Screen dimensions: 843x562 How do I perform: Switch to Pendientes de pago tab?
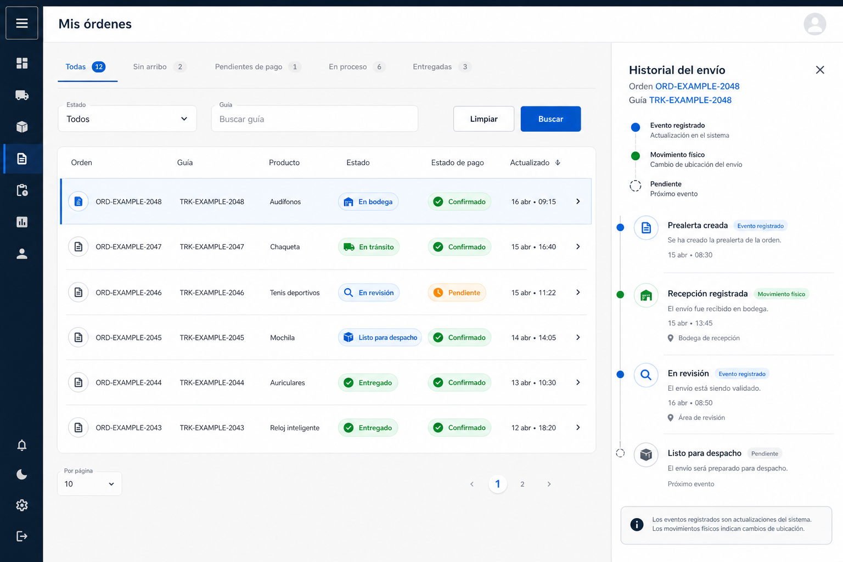coord(257,67)
